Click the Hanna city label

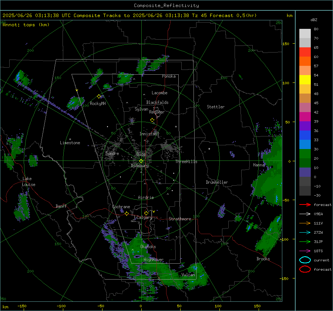pos(259,165)
